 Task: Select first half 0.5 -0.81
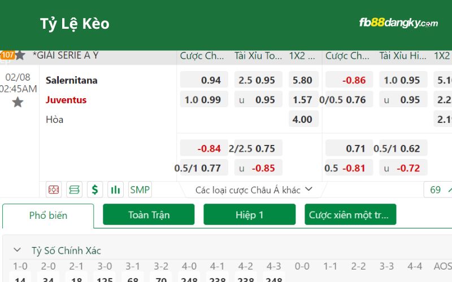pos(349,168)
